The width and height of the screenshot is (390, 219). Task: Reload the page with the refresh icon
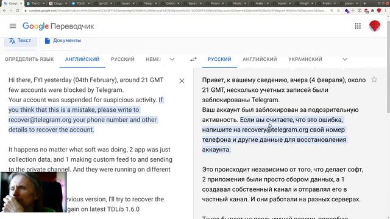[18, 10]
